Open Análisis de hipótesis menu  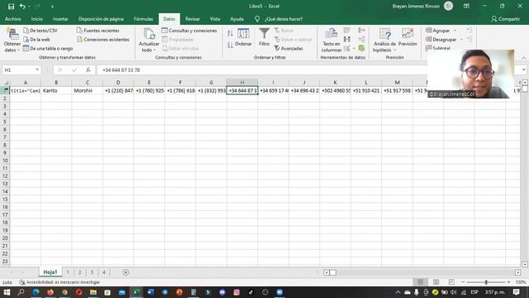click(384, 41)
